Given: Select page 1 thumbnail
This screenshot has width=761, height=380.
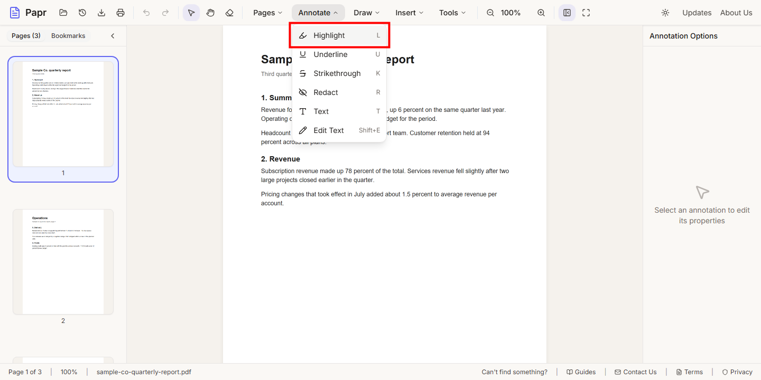Looking at the screenshot, I should point(63,119).
